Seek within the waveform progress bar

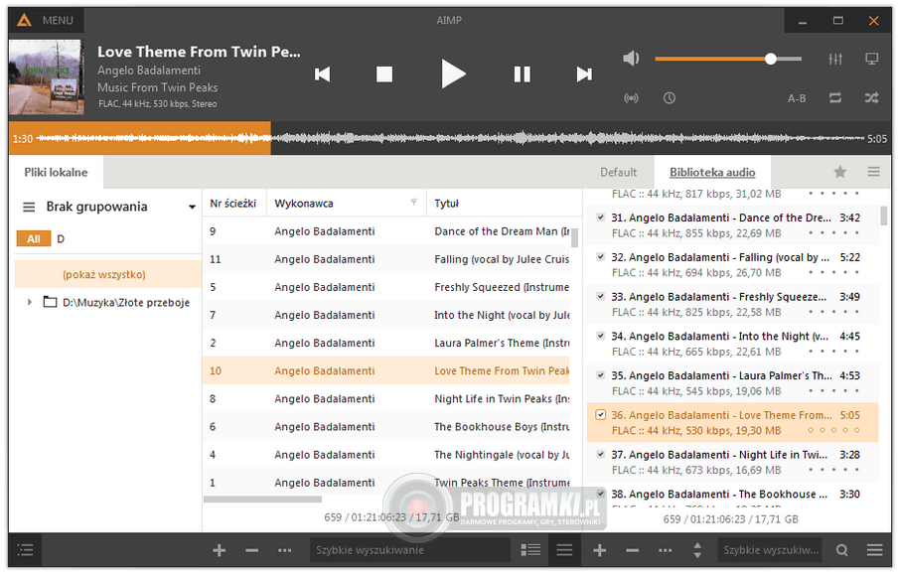click(450, 138)
